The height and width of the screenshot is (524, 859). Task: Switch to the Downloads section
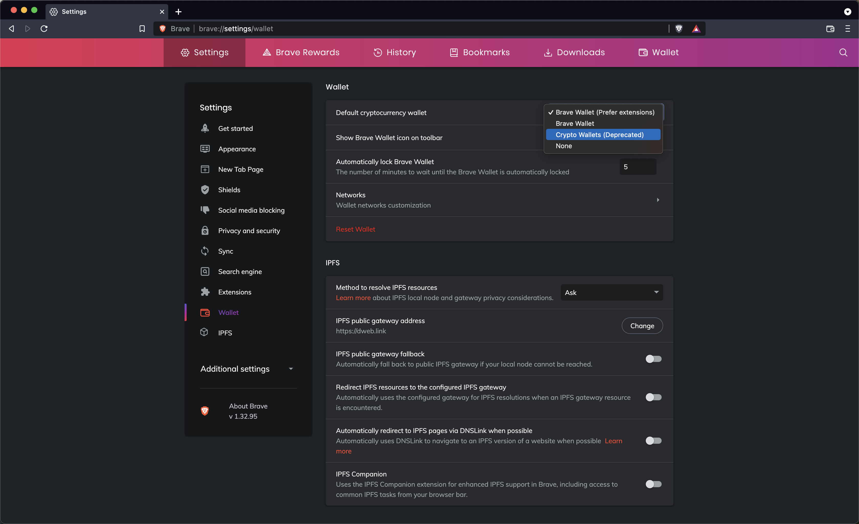pos(574,52)
